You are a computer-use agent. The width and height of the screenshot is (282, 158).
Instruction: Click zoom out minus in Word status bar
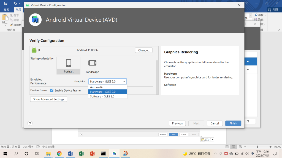(245, 147)
